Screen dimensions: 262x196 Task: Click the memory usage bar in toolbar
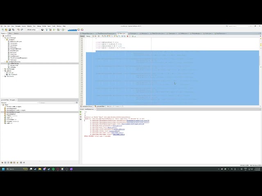72,30
